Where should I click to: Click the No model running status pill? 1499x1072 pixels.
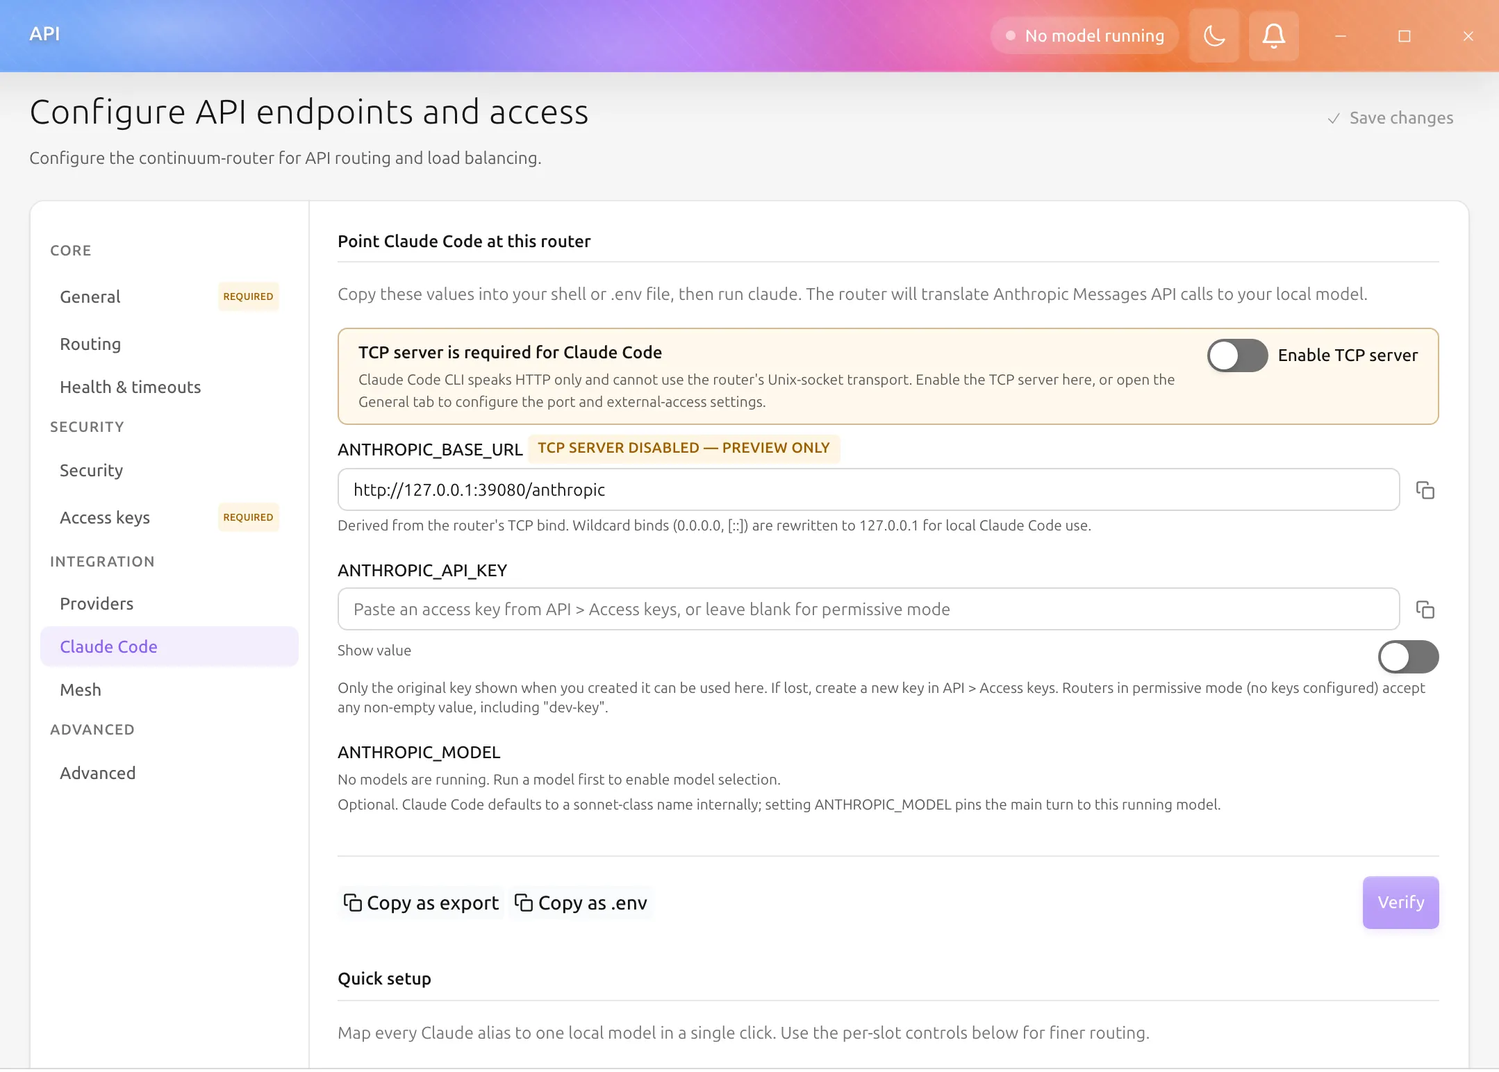coord(1084,35)
